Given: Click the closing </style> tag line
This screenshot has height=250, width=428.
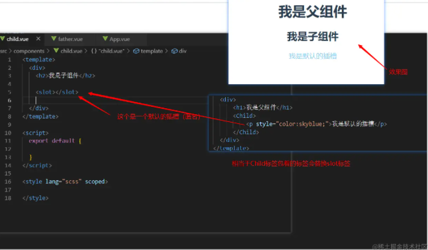Looking at the screenshot, I should [36, 198].
